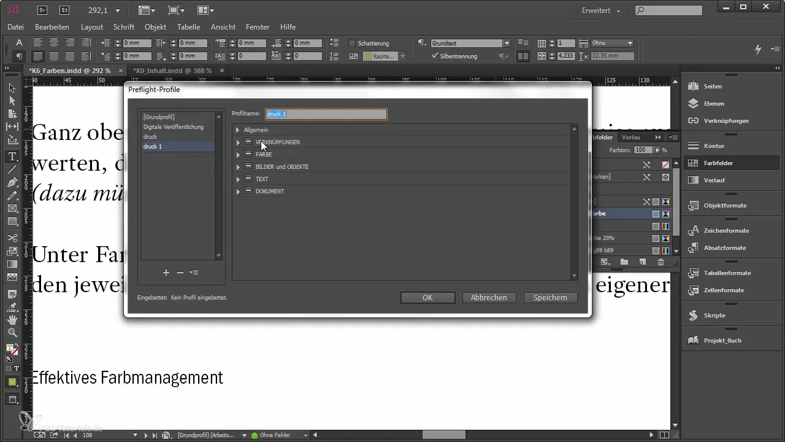
Task: Add new preflight profile with plus icon
Action: (166, 273)
